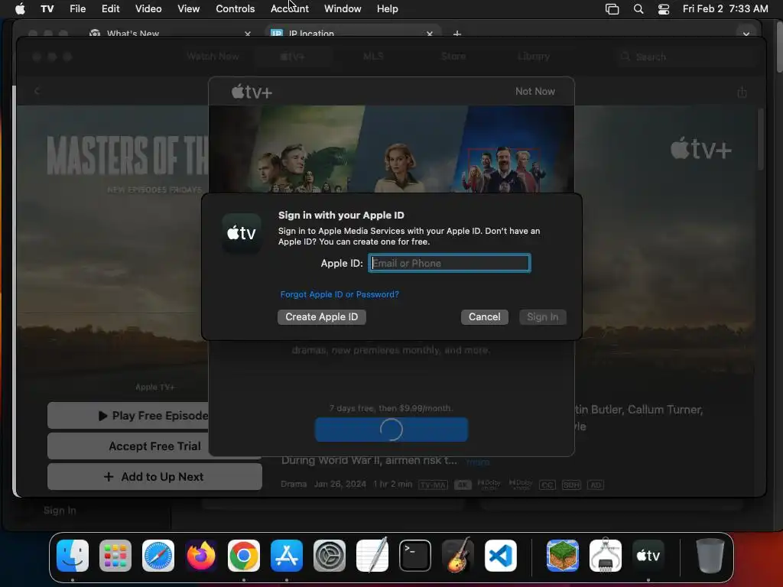This screenshot has height=587, width=783.
Task: Click the Apple ID email field
Action: click(450, 263)
